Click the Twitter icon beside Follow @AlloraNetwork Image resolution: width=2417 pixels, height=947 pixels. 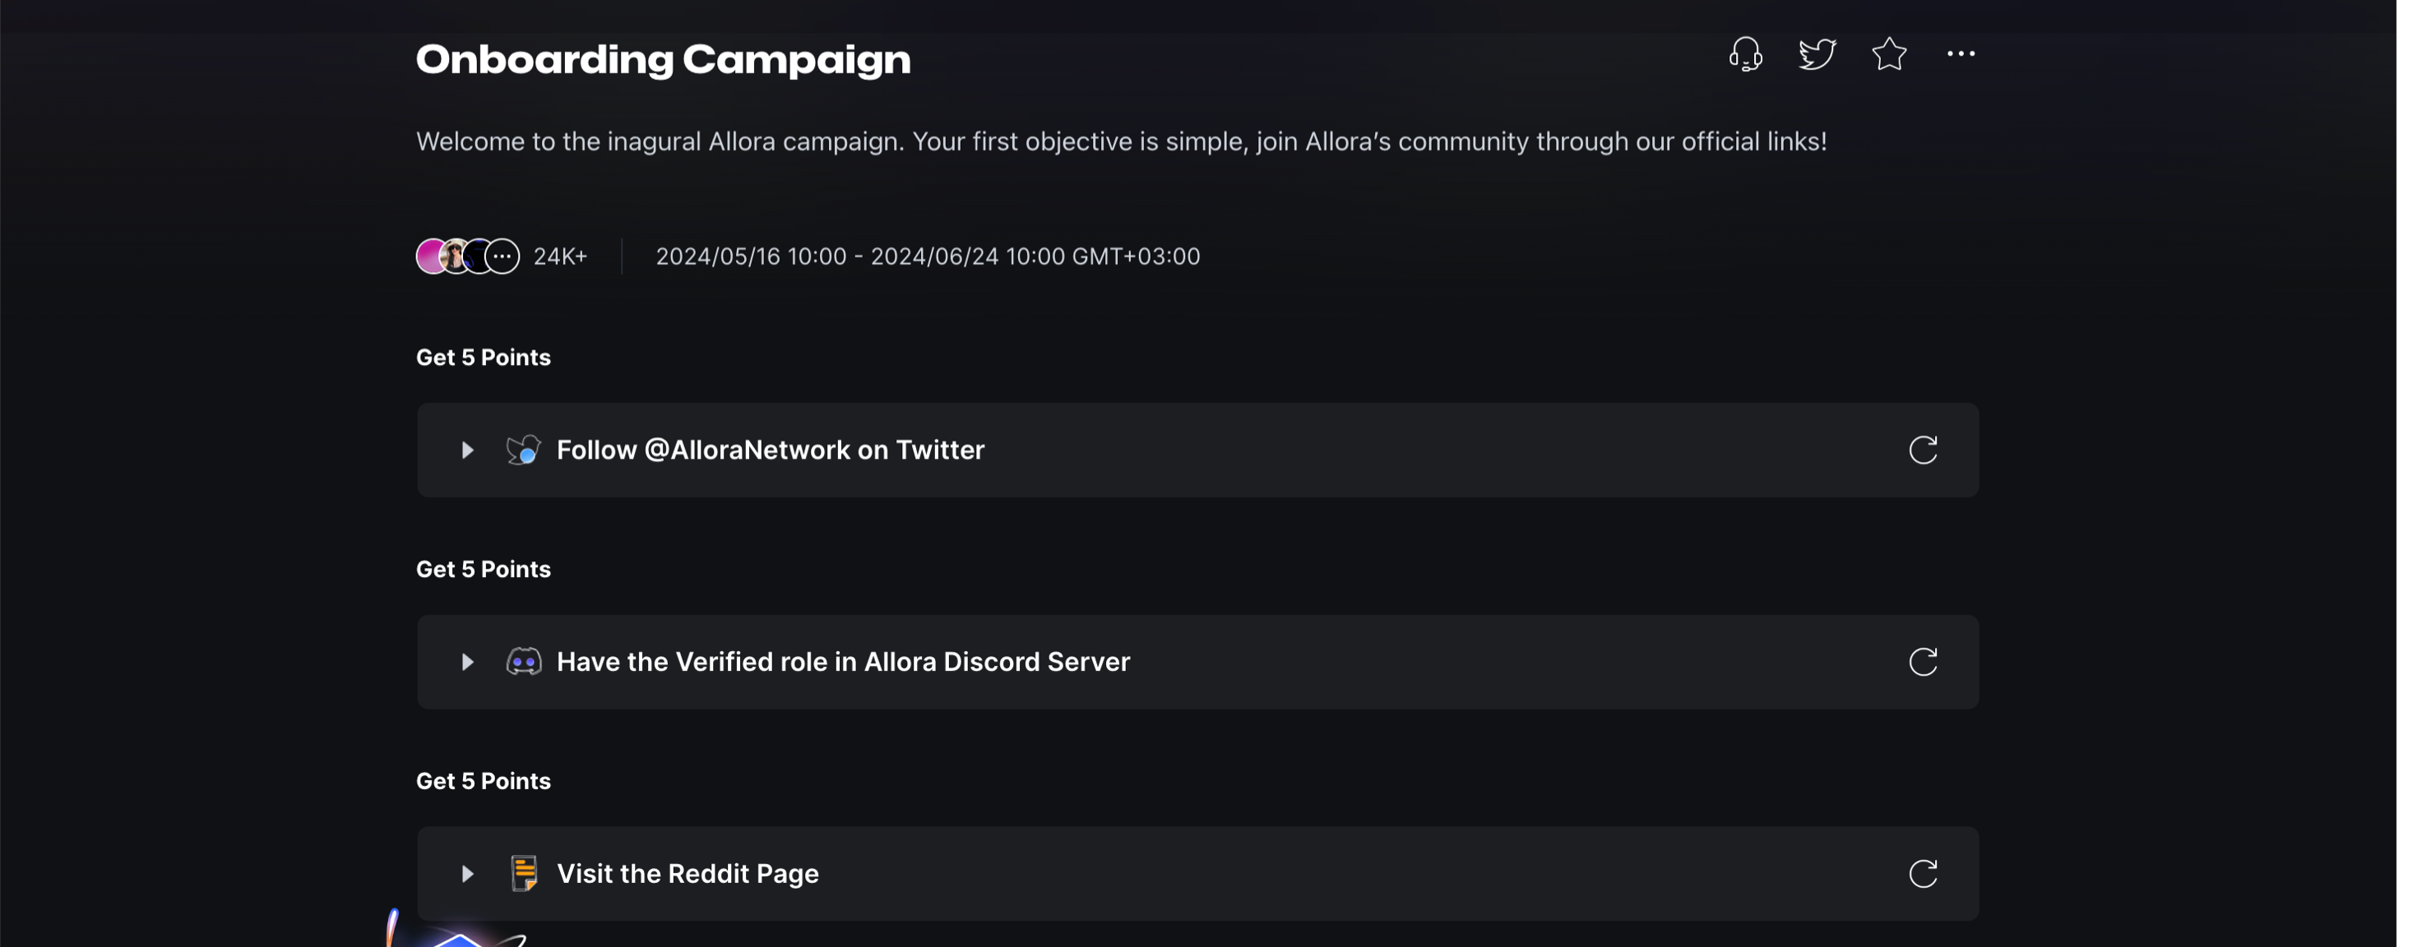(x=524, y=450)
